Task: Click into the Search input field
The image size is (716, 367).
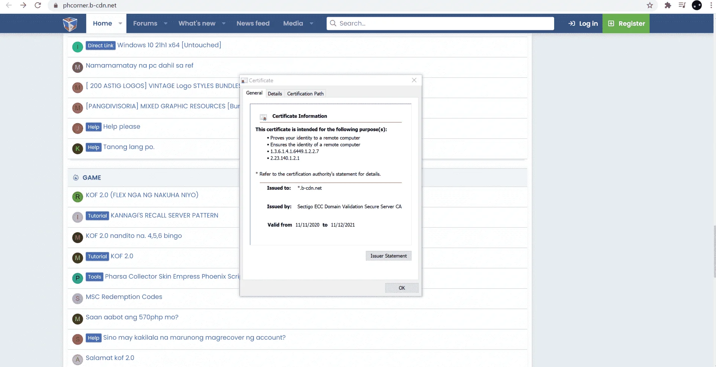Action: click(x=440, y=24)
